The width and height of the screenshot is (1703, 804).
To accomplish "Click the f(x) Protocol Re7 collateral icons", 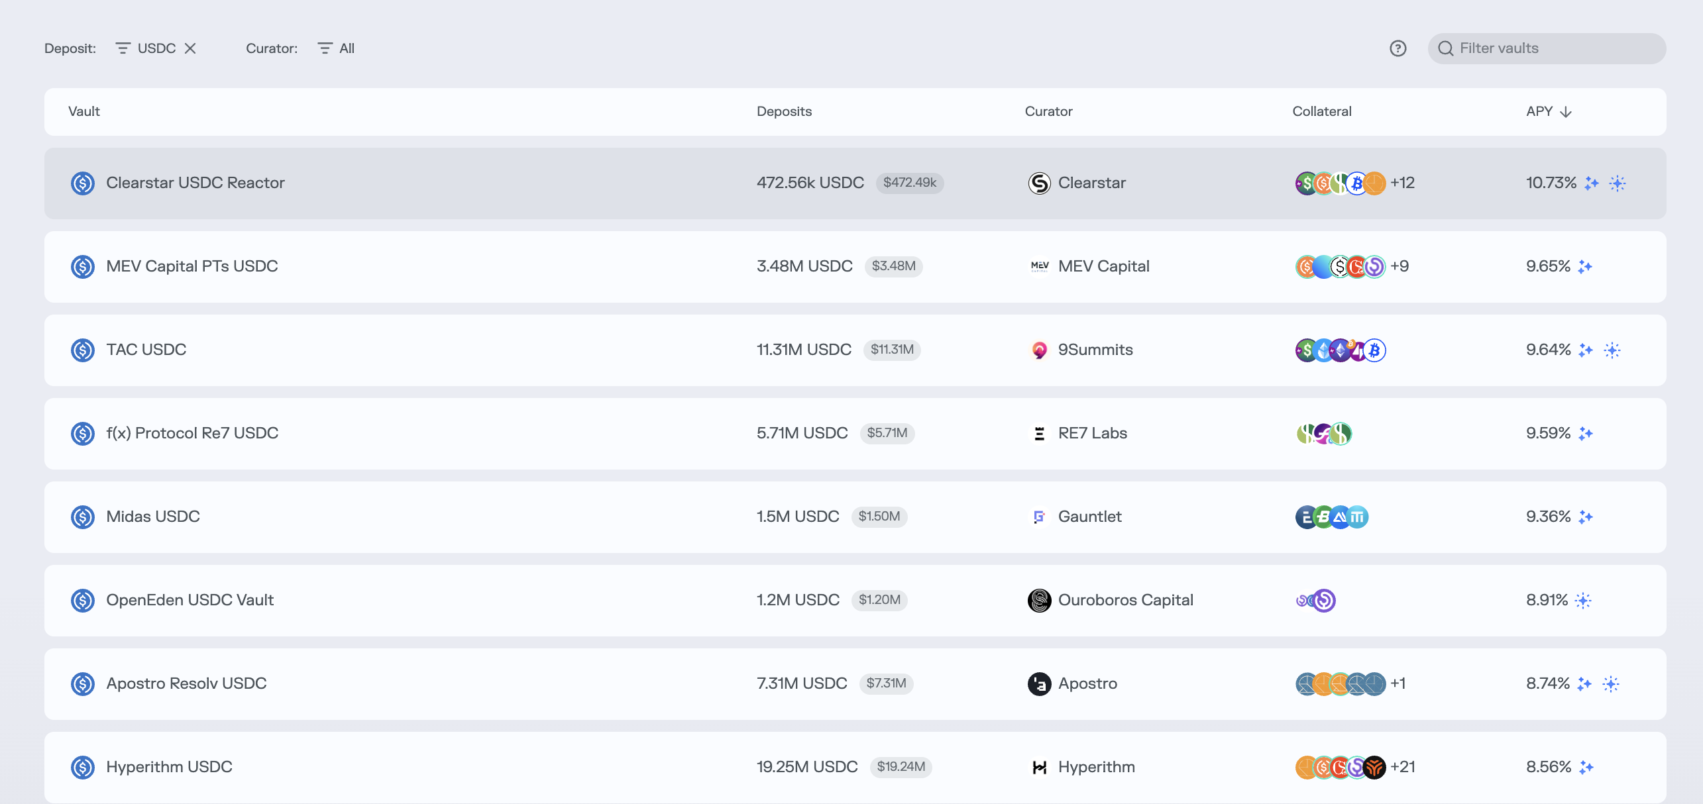I will (1324, 433).
